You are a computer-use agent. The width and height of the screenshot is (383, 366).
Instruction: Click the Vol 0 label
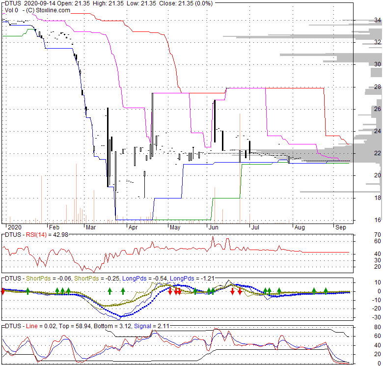[11, 10]
